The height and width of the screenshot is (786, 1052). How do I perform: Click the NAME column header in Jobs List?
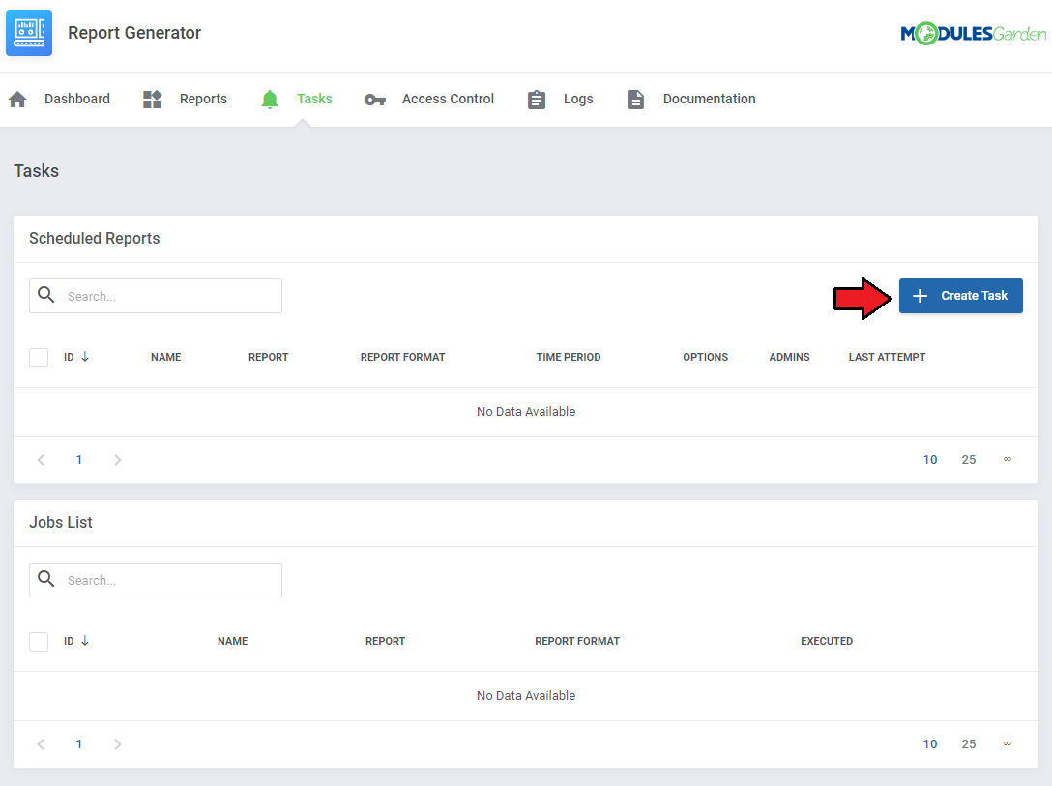pos(233,641)
